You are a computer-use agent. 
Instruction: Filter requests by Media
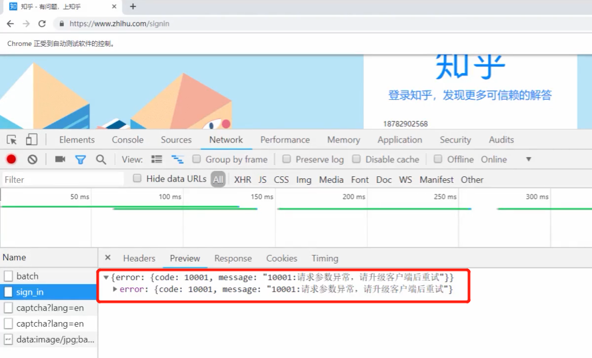[331, 180]
